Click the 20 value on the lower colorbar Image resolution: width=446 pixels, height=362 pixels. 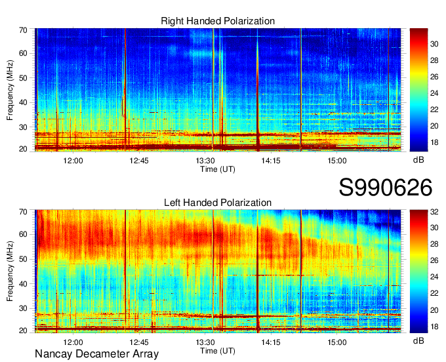click(434, 310)
